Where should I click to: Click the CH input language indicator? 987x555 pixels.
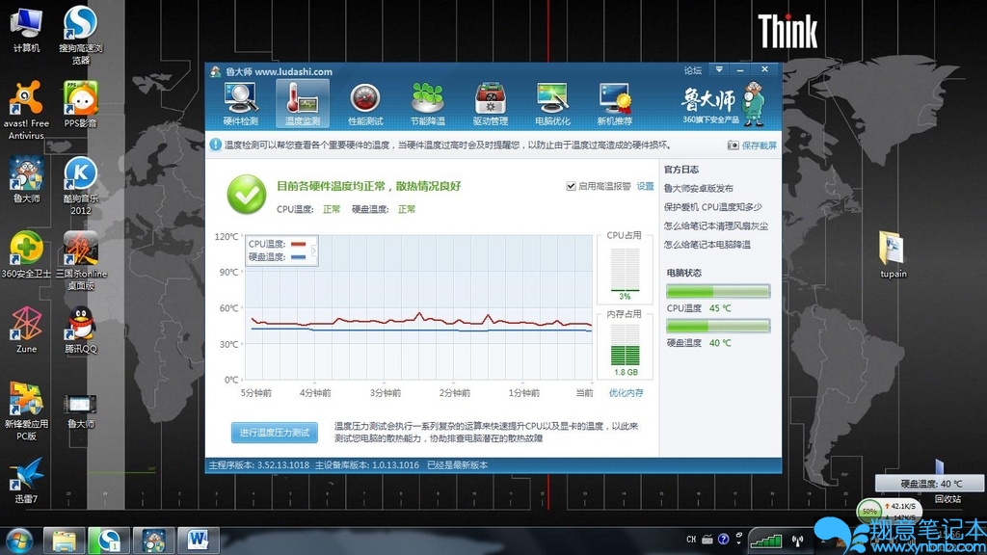[691, 540]
